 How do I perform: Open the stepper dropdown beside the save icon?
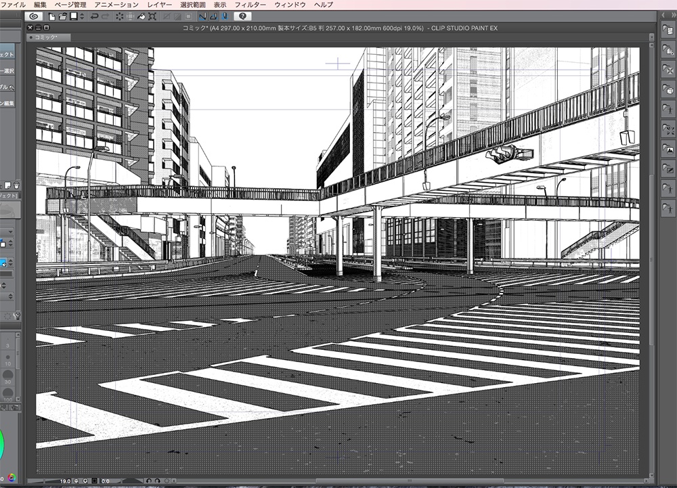pos(82,16)
